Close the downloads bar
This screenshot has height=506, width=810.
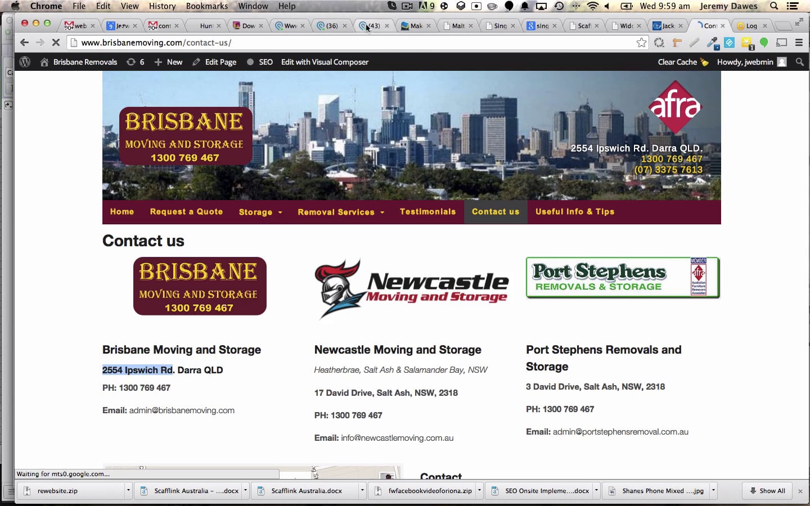click(800, 491)
